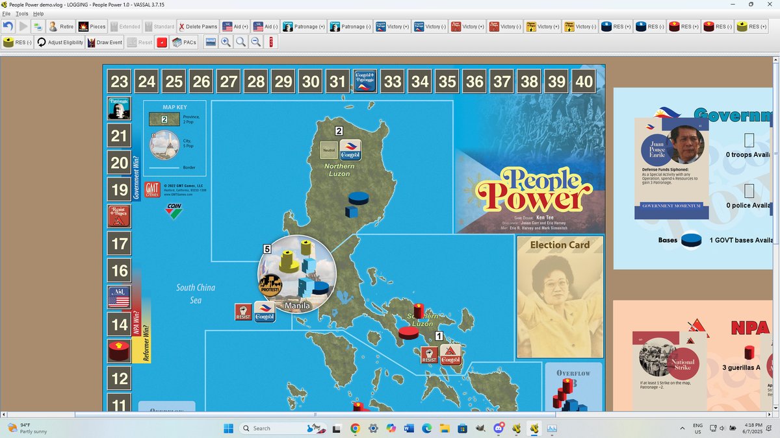This screenshot has width=780, height=438.
Task: Click the blue Government Victory (-) button
Action: pyautogui.click(x=430, y=27)
